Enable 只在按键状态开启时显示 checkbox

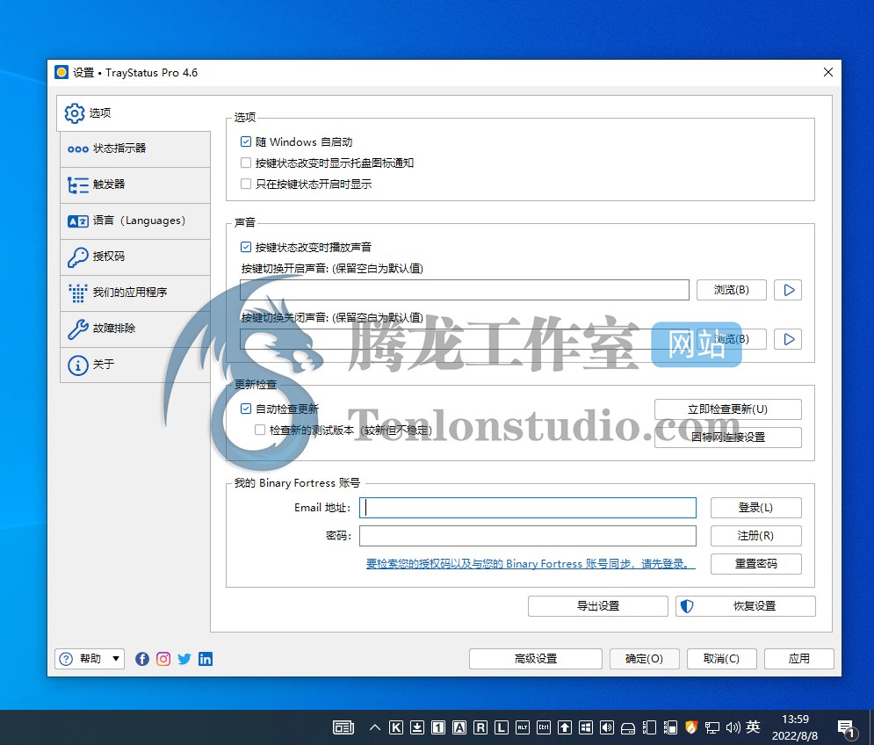pyautogui.click(x=246, y=184)
